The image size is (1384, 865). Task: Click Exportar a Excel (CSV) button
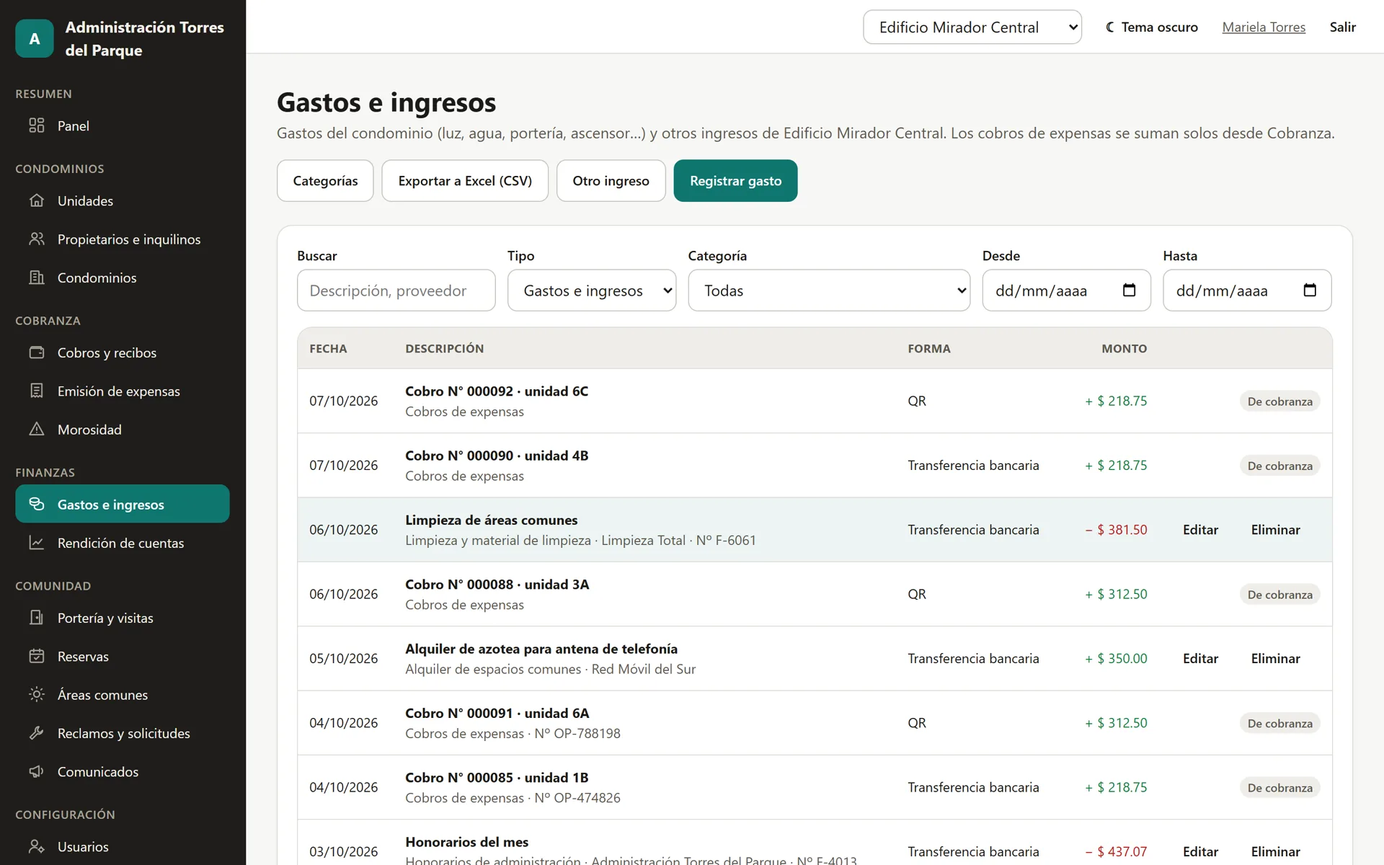click(465, 181)
